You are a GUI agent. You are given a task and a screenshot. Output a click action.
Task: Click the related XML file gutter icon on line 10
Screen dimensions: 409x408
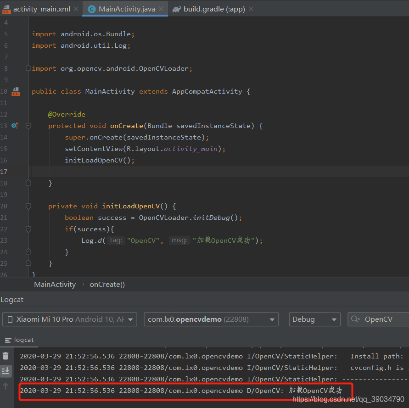(16, 92)
